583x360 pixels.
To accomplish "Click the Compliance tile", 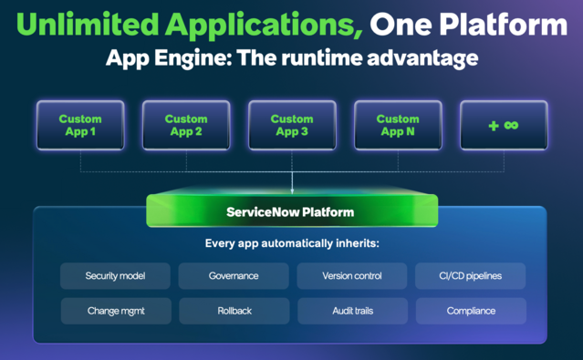I will 471,311.
